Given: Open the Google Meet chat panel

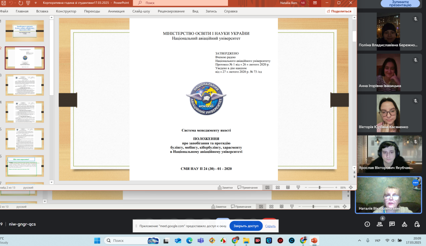Looking at the screenshot, I should click(x=392, y=224).
